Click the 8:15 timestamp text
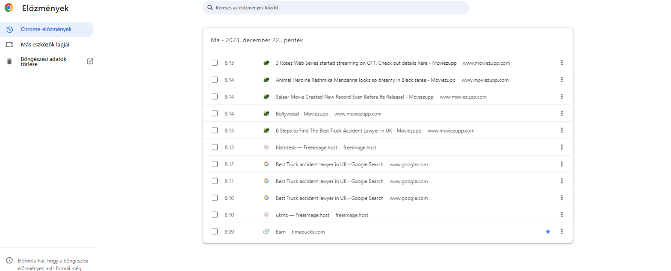Screen dimensions: 671x271 (229, 63)
